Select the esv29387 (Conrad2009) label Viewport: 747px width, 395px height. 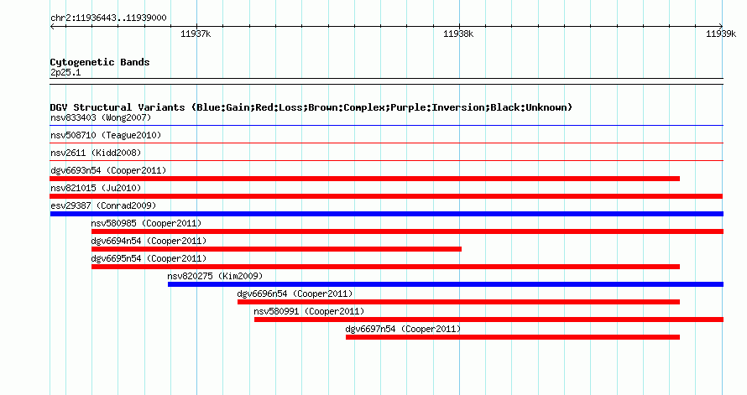click(x=103, y=205)
